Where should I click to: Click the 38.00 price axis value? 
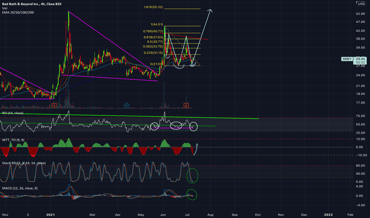(x=360, y=39)
